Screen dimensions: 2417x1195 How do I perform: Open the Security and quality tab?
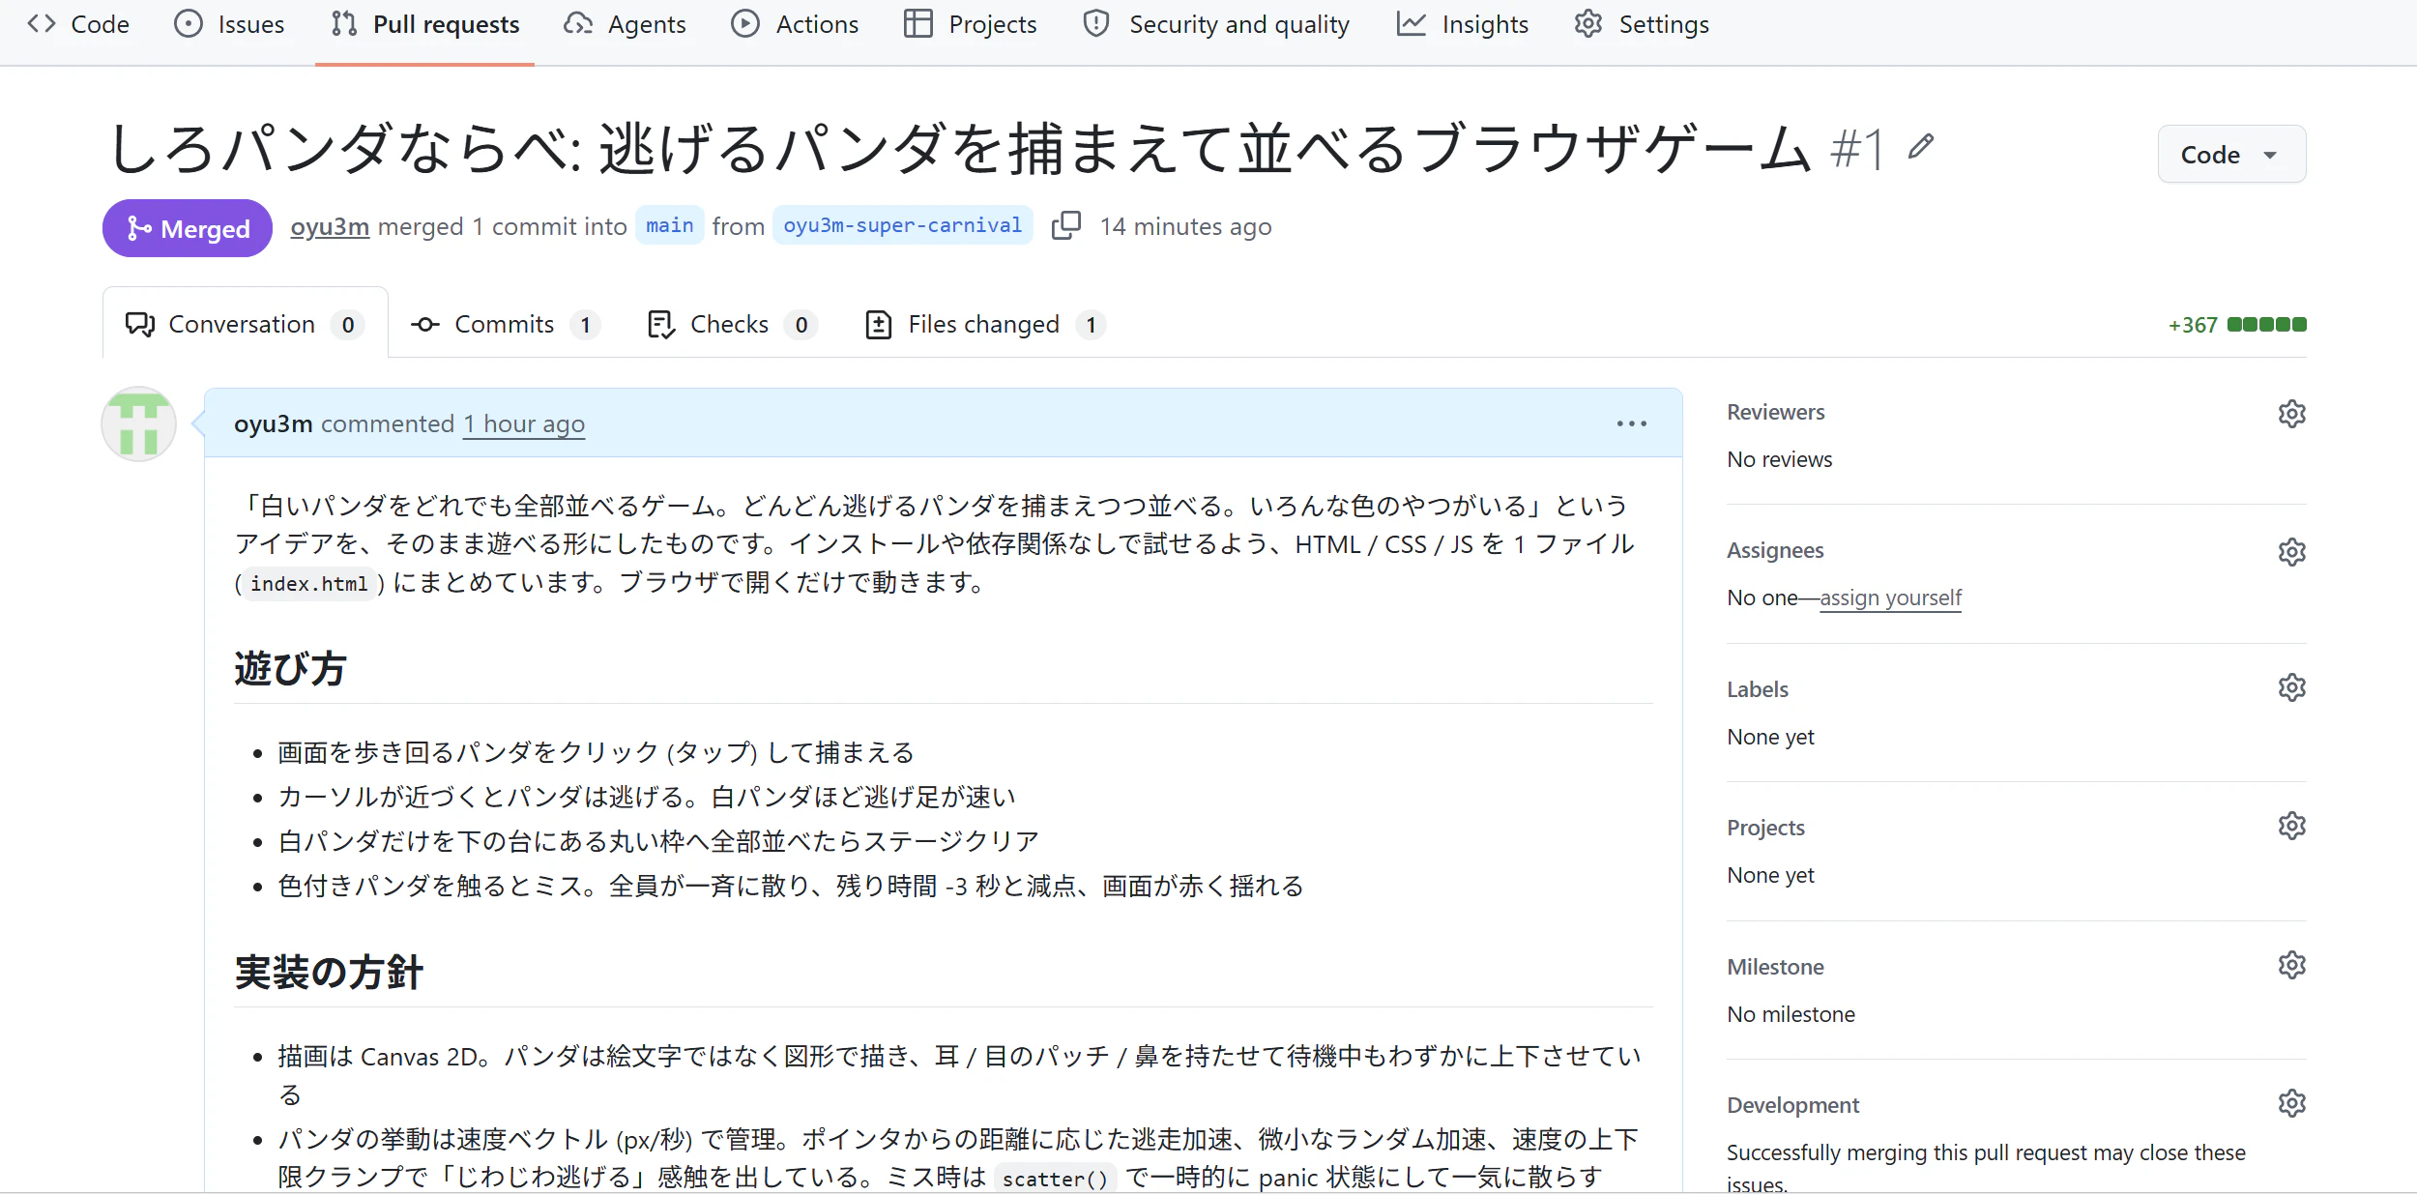point(1216,24)
